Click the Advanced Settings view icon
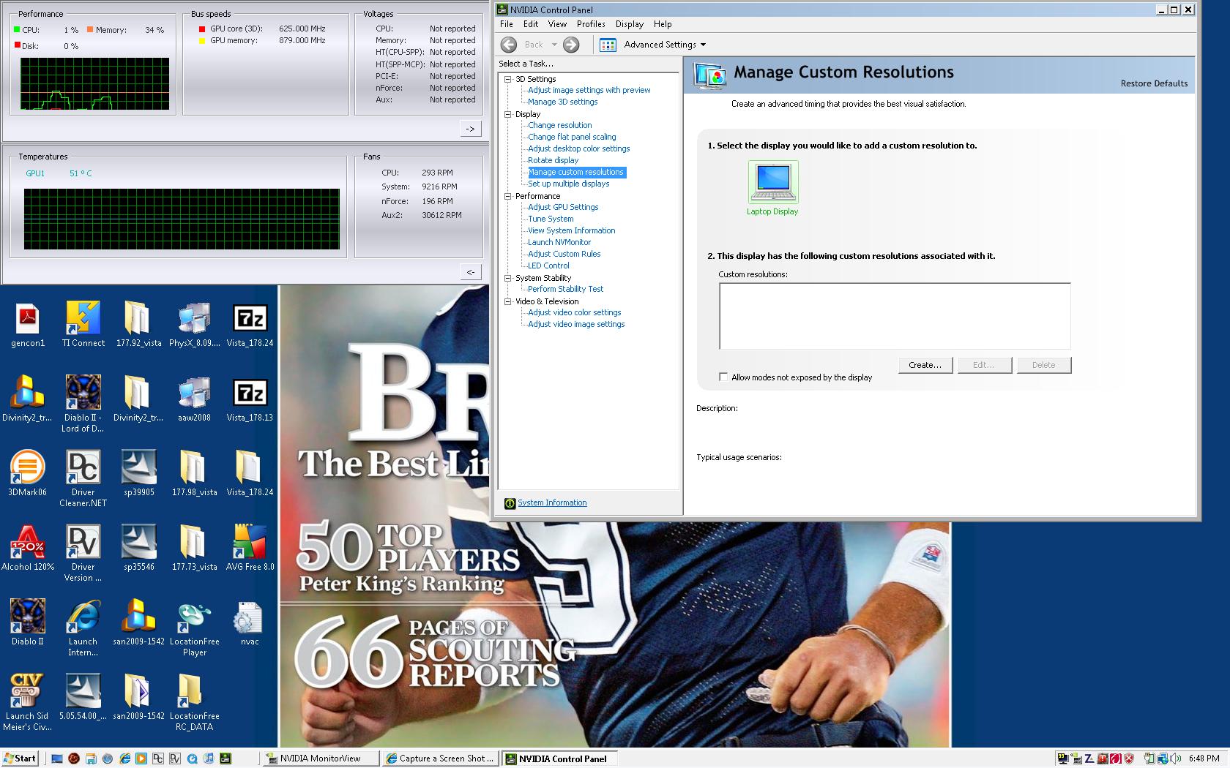 [608, 45]
